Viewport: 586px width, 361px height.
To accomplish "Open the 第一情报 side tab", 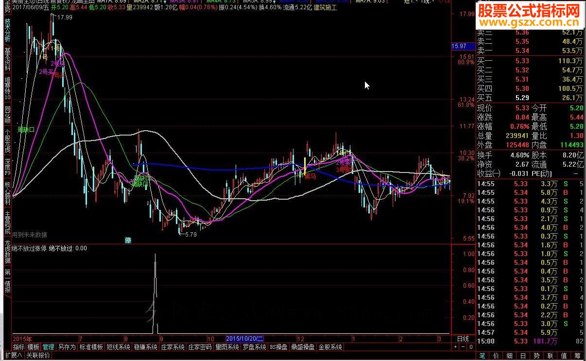I will coord(7,281).
